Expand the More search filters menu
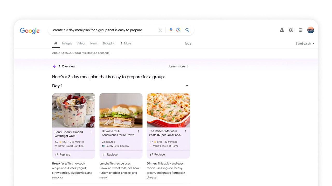332x186 pixels. [126, 43]
